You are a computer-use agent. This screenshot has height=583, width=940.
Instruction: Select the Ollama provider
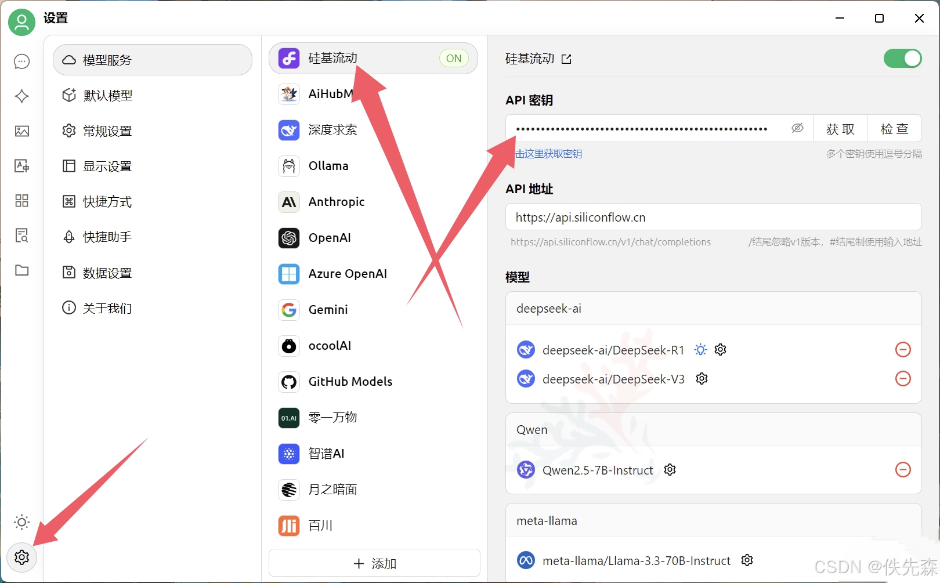tap(373, 166)
